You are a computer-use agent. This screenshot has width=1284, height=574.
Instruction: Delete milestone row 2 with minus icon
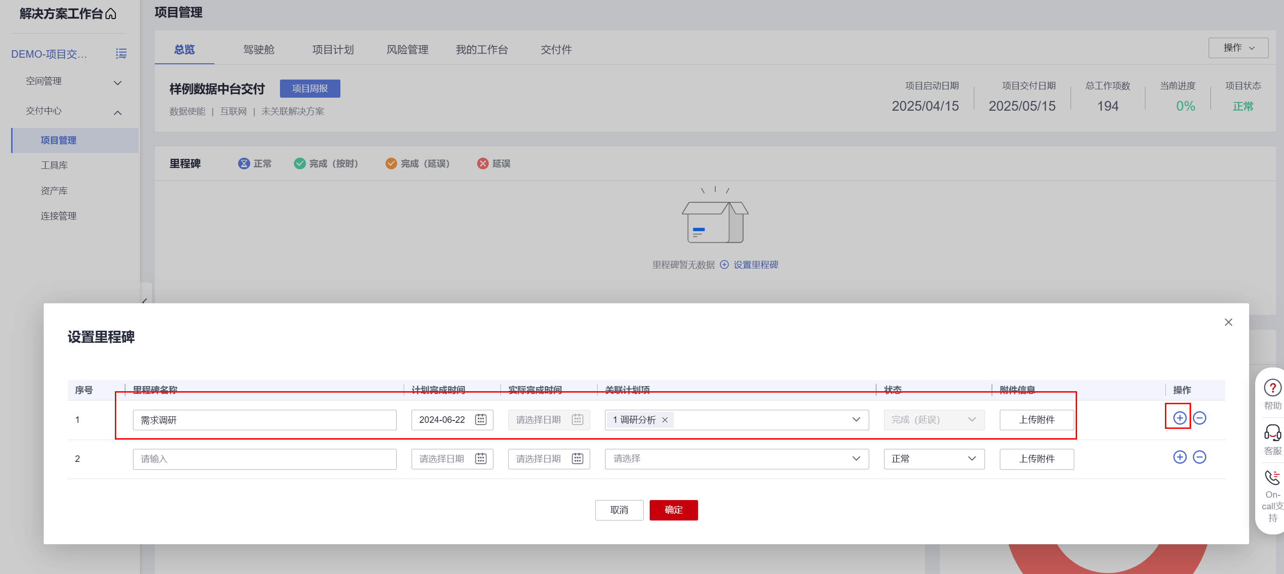point(1199,457)
